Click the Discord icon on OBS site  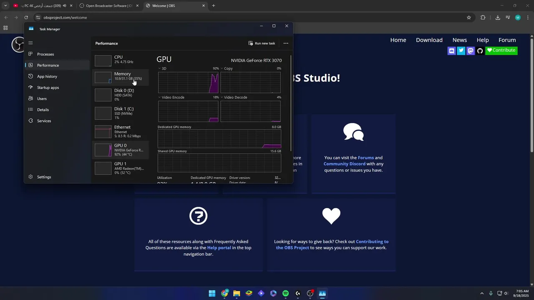(x=451, y=50)
